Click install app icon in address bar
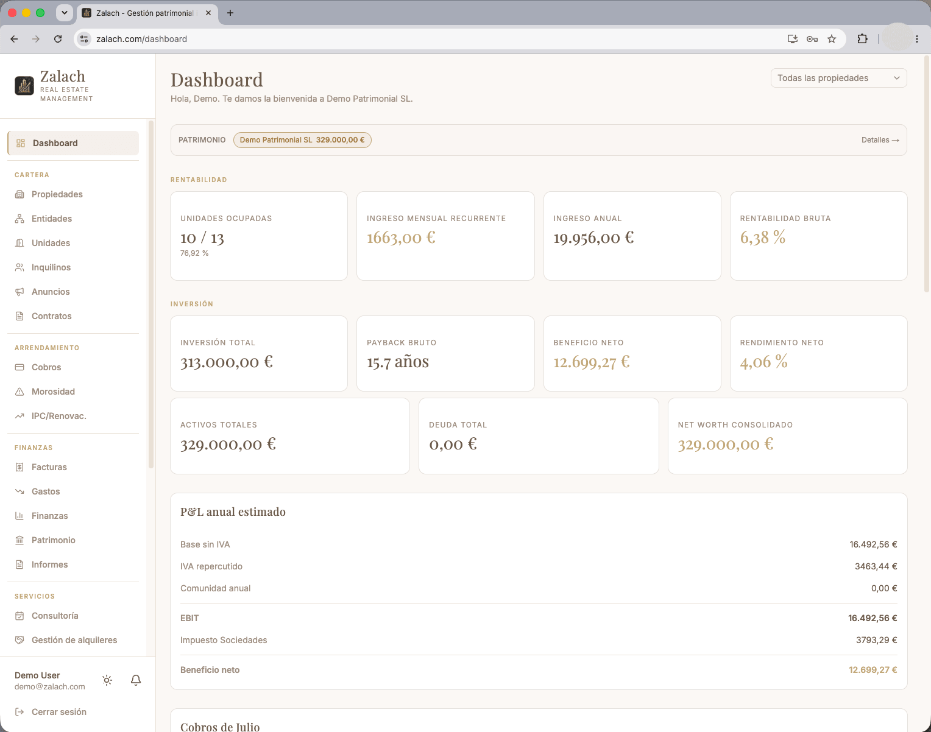 [x=793, y=39]
